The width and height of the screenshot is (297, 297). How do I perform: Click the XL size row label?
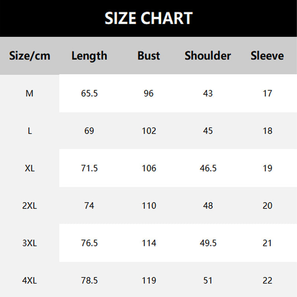click(30, 168)
